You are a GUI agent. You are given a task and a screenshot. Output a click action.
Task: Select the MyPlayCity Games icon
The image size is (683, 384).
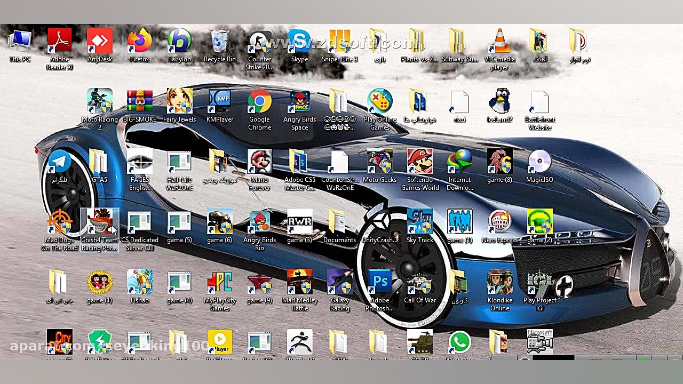(x=219, y=291)
